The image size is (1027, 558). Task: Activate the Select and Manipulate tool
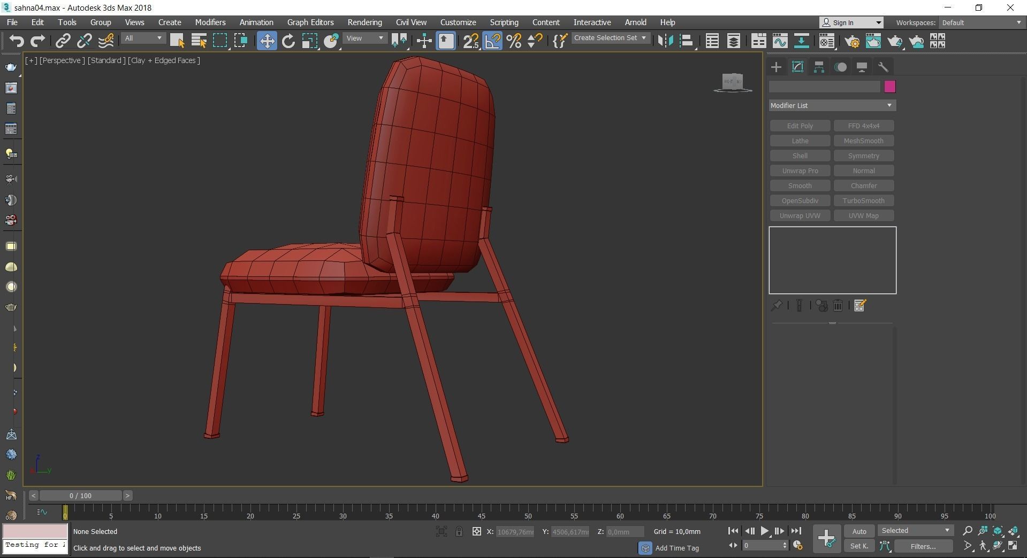coord(424,41)
